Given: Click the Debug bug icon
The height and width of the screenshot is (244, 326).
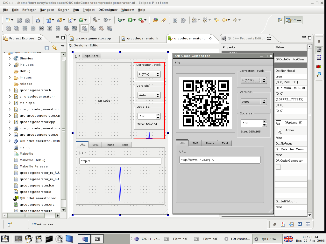Looking at the screenshot, I should click(x=119, y=20).
